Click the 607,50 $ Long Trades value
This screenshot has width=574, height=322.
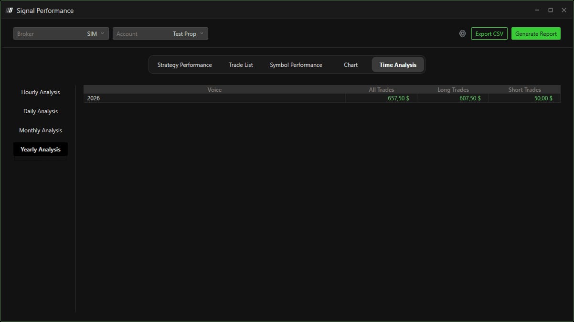point(470,98)
